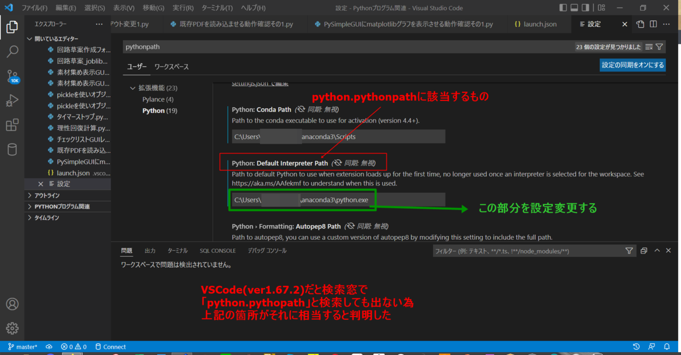
Task: Open the Run and Debug view
Action: coord(12,101)
